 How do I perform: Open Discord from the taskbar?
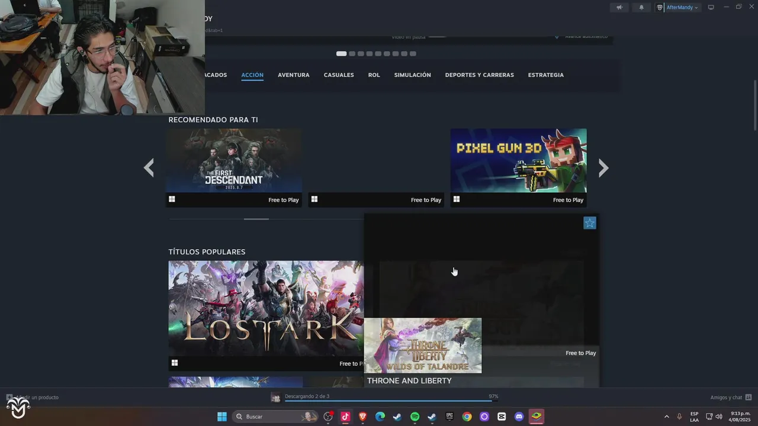pyautogui.click(x=519, y=417)
